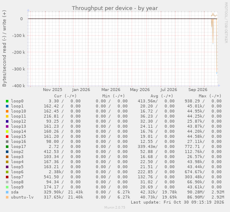Click the '-300 k' y-axis label
Image resolution: width=230 pixels, height=212 pixels.
click(19, 69)
